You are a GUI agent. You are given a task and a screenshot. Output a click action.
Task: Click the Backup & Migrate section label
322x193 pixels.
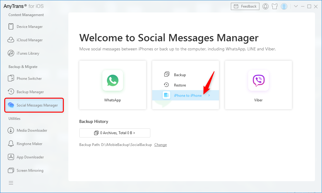tap(23, 67)
